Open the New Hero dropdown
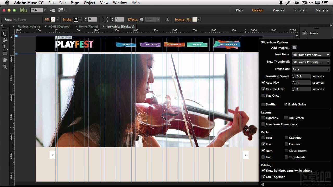This screenshot has height=187, width=333. pos(311,55)
